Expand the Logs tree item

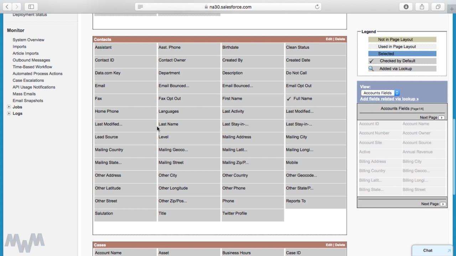[9, 113]
